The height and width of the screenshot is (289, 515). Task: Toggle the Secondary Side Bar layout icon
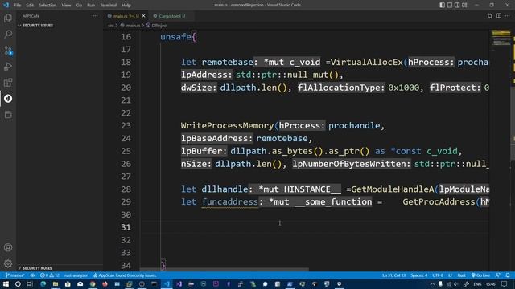(457, 5)
